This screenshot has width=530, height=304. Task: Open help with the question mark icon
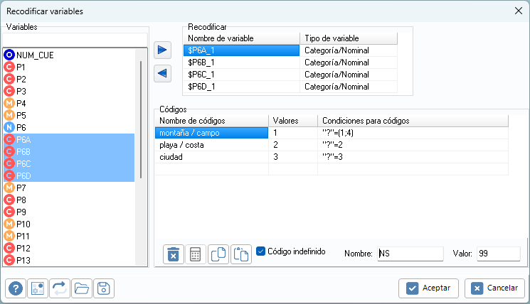coord(15,288)
